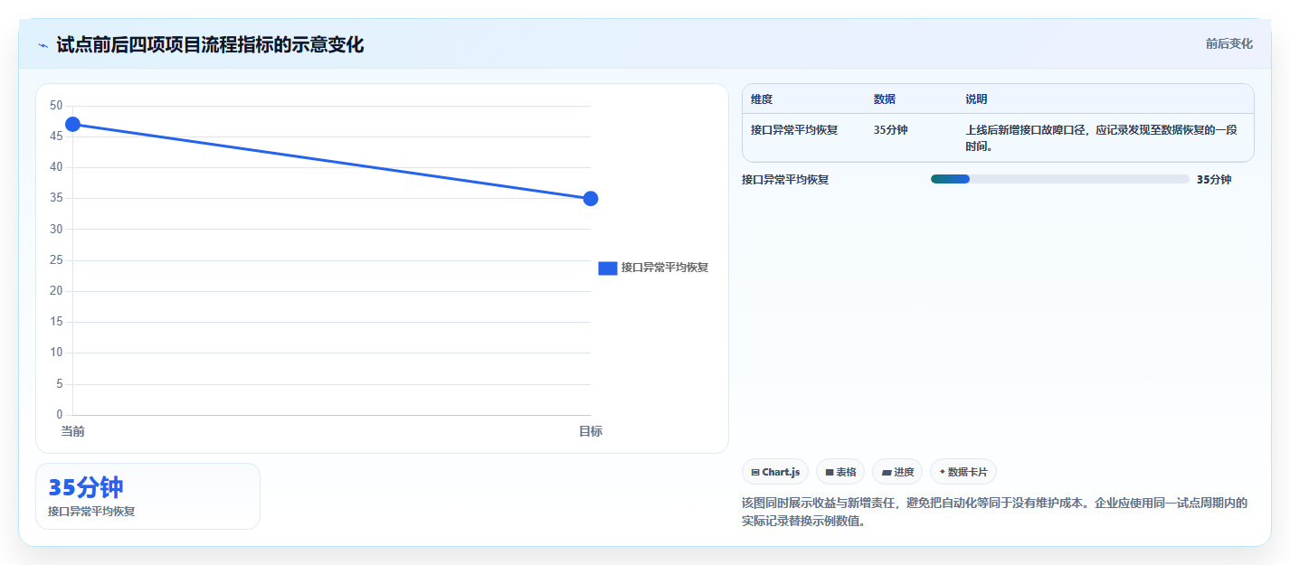Image resolution: width=1290 pixels, height=565 pixels.
Task: Click the 接口异常平均恢复 table cell
Action: click(x=794, y=130)
